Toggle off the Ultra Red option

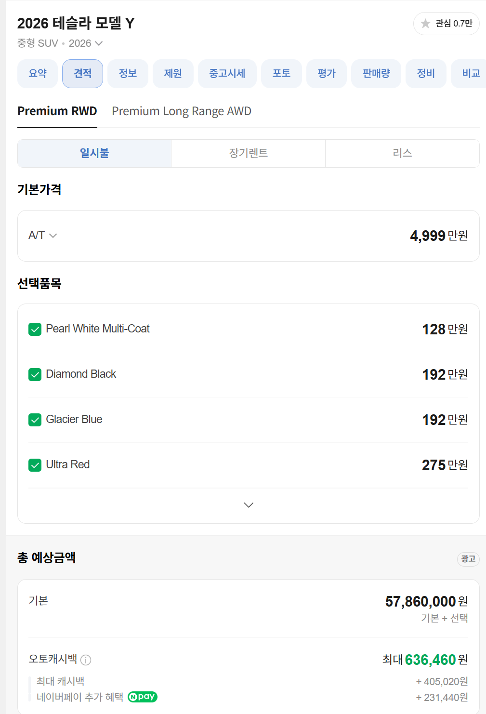coord(34,465)
